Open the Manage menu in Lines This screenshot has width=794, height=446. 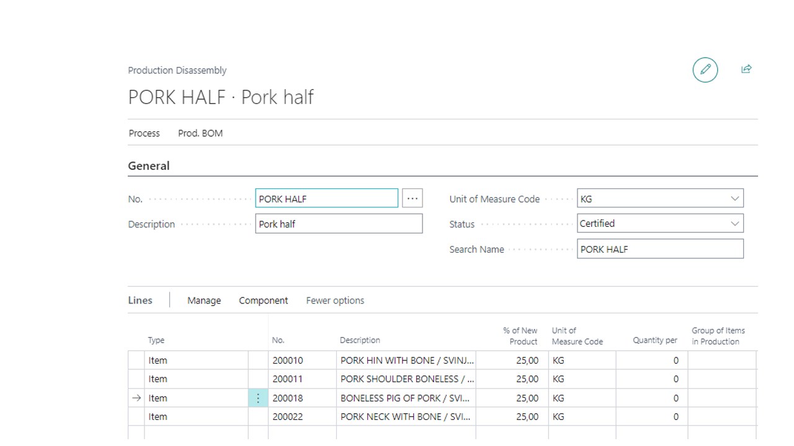coord(204,300)
